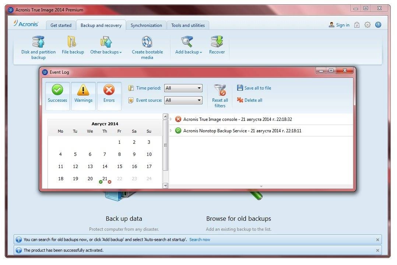The width and height of the screenshot is (397, 265).
Task: Dismiss the product activated notification
Action: (x=377, y=250)
